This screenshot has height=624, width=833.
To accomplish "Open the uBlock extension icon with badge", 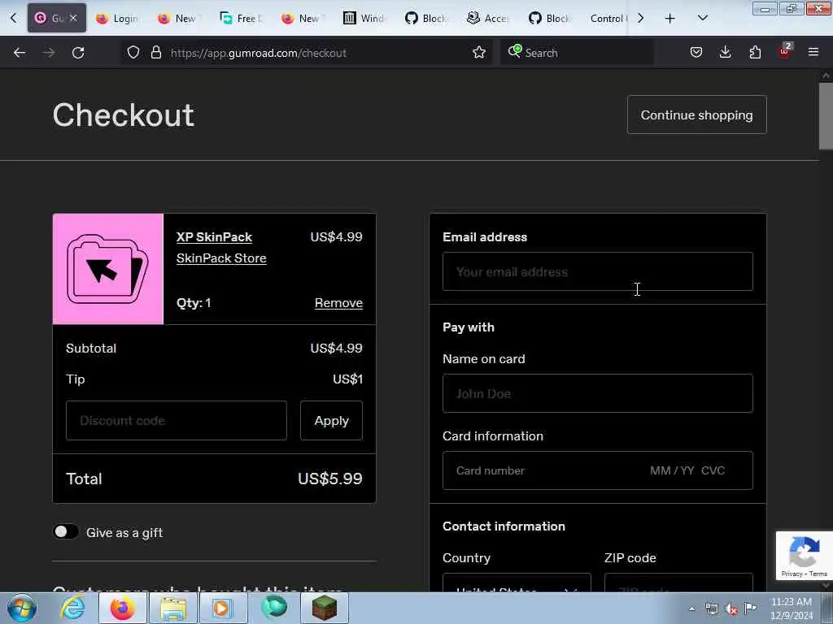I will [x=785, y=51].
